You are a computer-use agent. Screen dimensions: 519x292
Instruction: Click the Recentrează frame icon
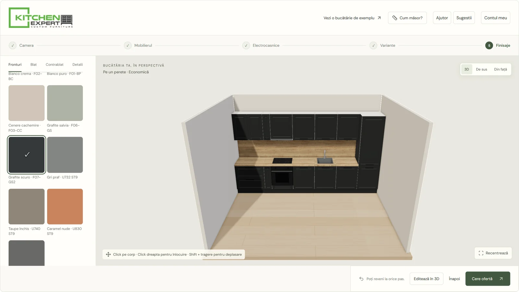(481, 253)
